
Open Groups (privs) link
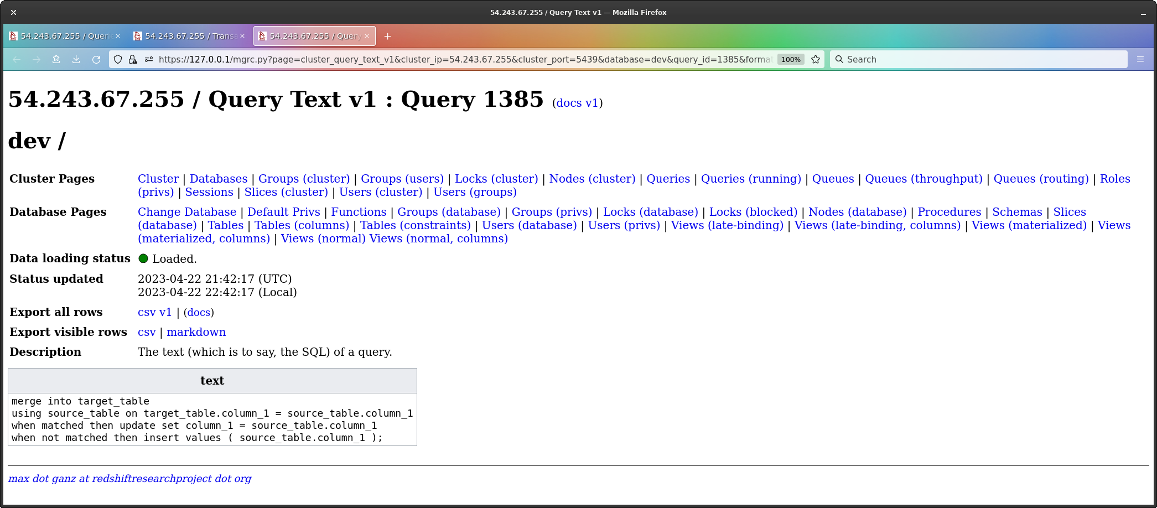552,212
